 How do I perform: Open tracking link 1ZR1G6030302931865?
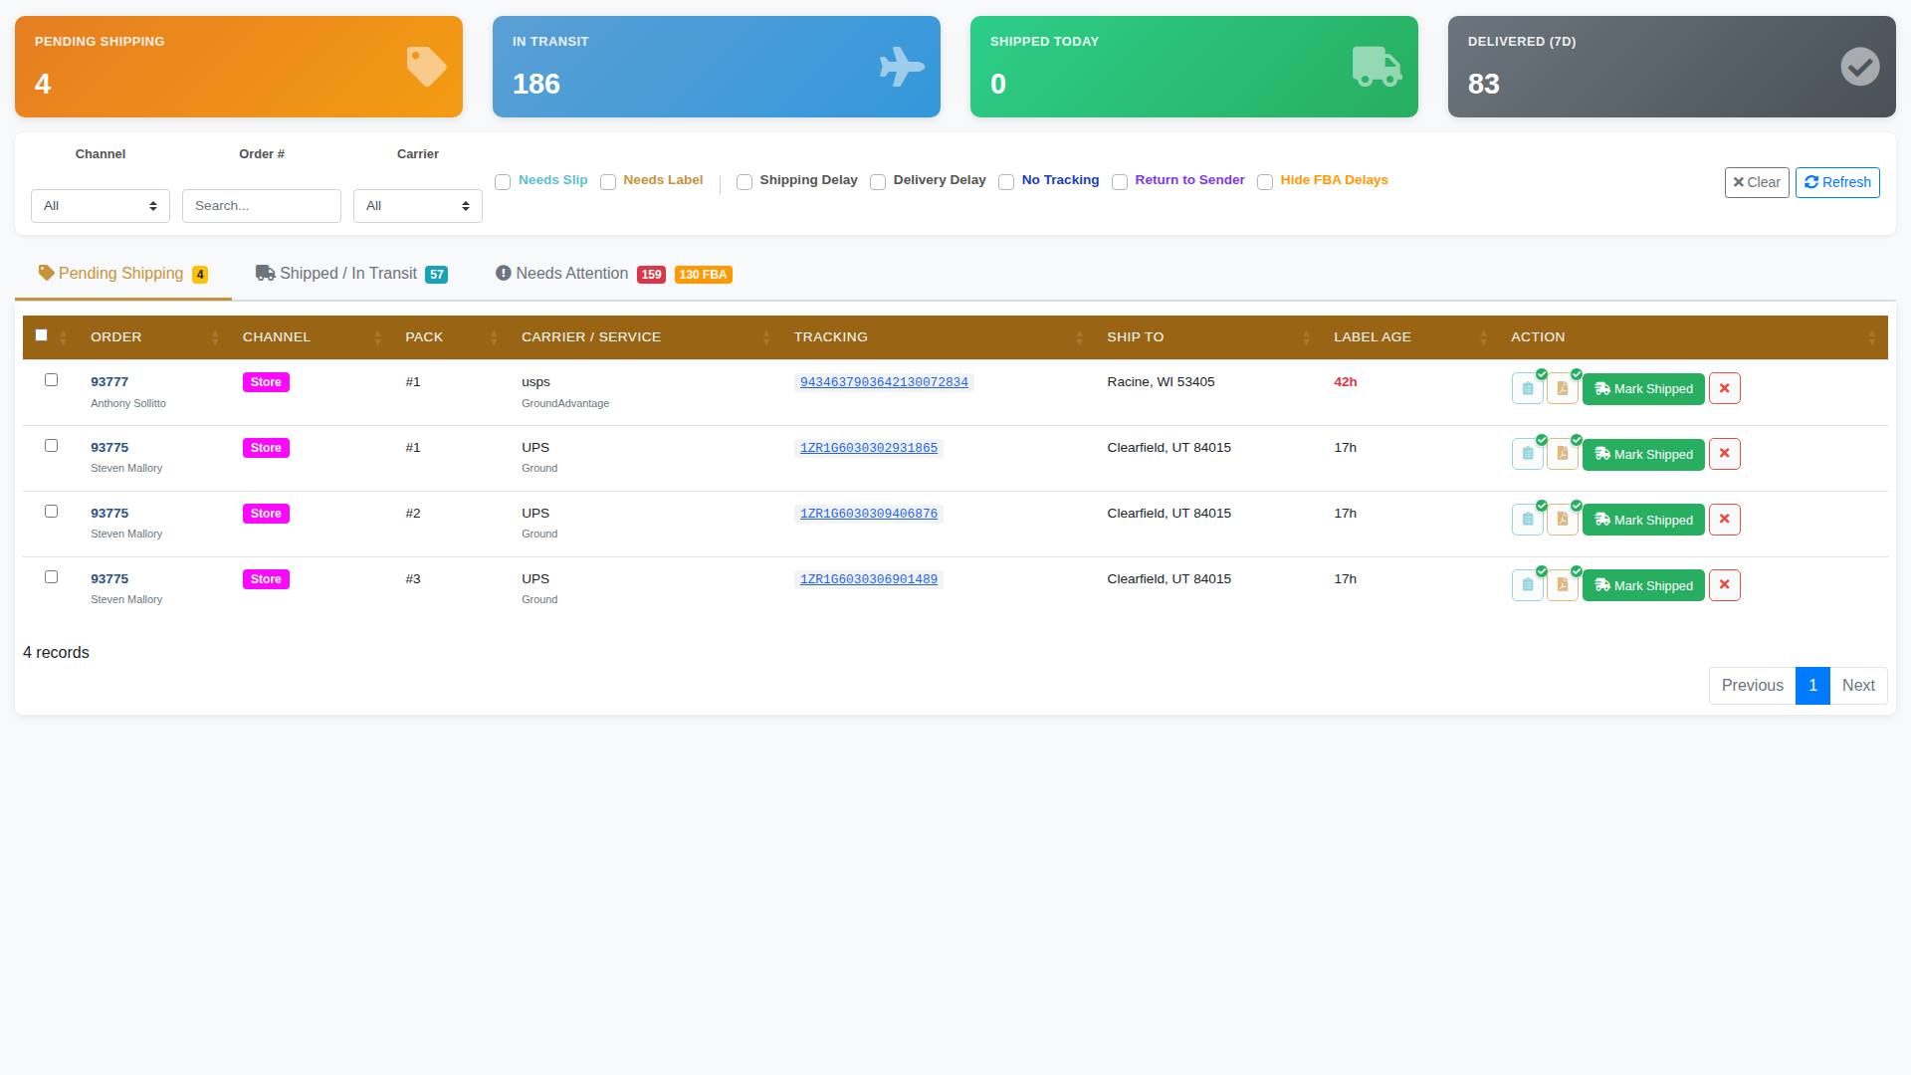tap(868, 447)
